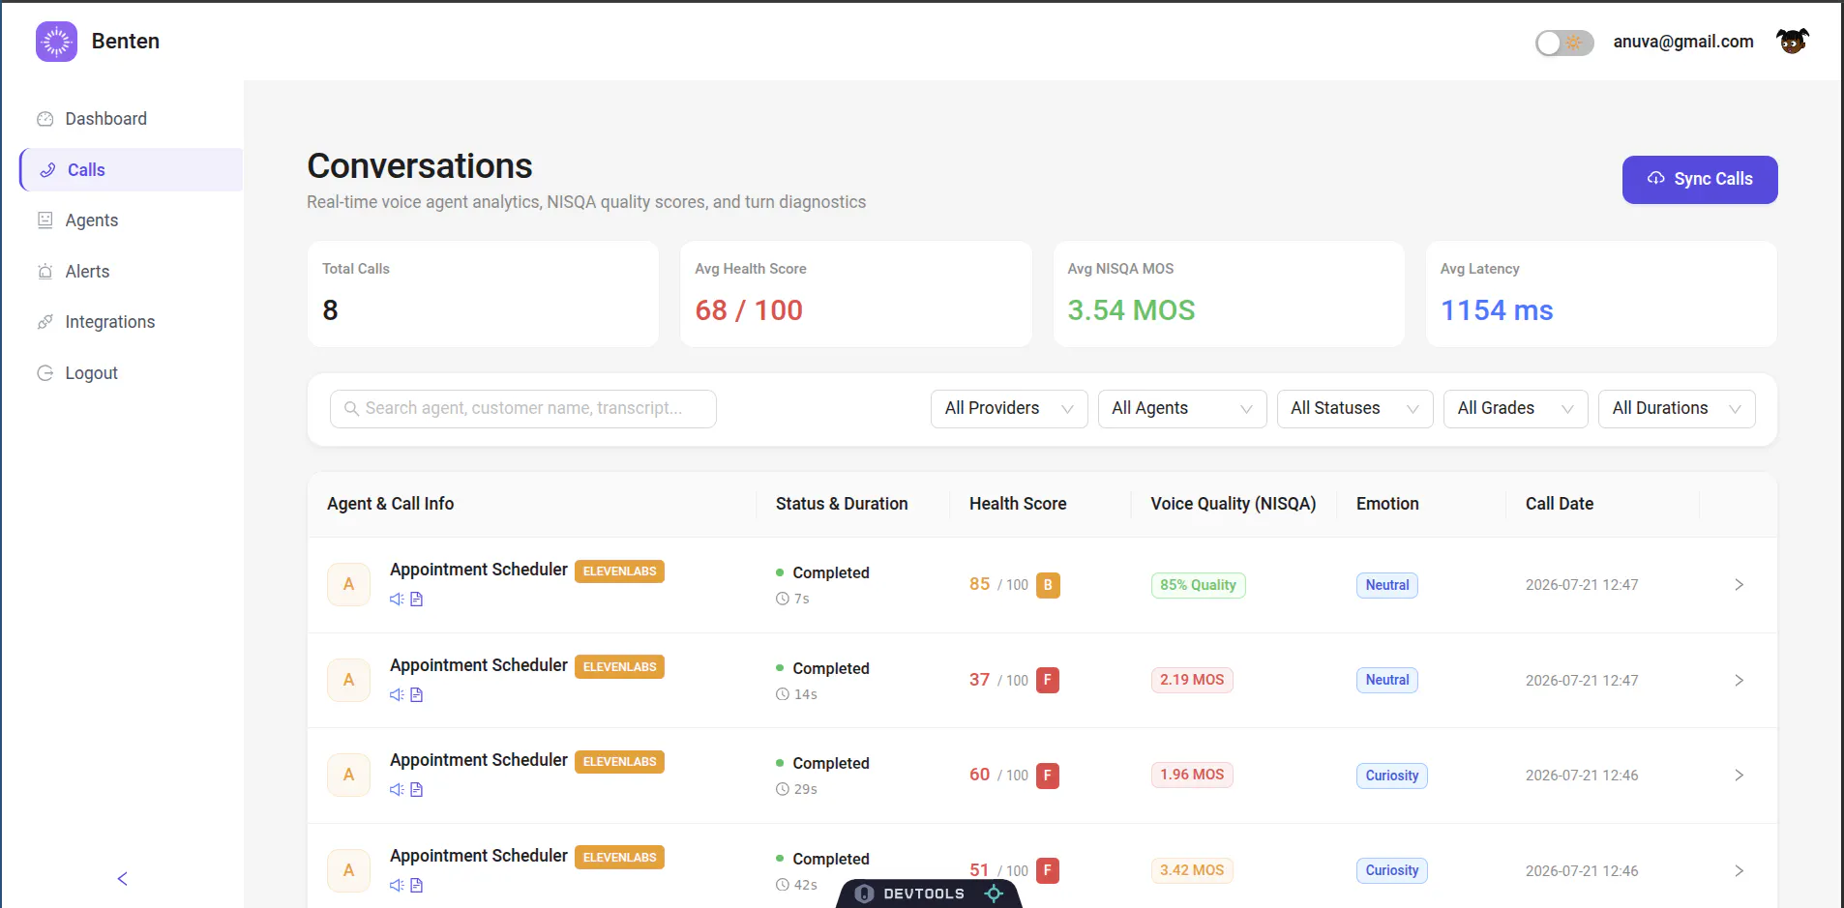Open Alerts in the sidebar
This screenshot has width=1844, height=908.
pos(87,272)
